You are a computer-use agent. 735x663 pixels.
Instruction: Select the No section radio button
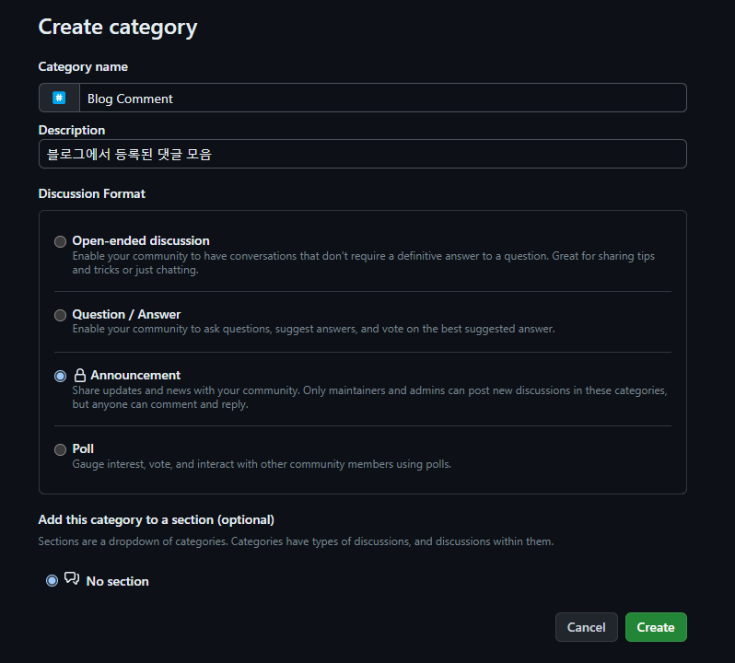[x=52, y=580]
